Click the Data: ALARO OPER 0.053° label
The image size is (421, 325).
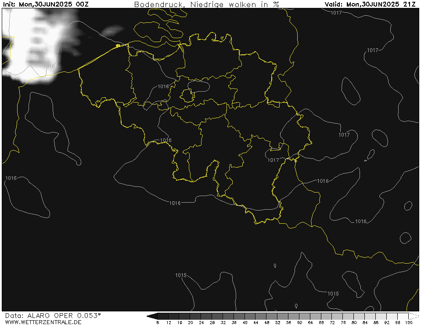[x=53, y=315]
